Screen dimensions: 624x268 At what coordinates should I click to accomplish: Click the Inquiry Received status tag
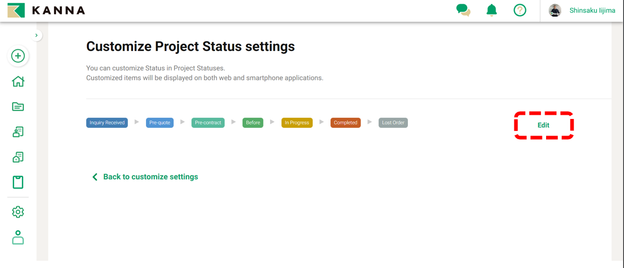[107, 123]
